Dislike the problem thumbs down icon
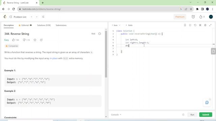216x121 pixels. 24,40
